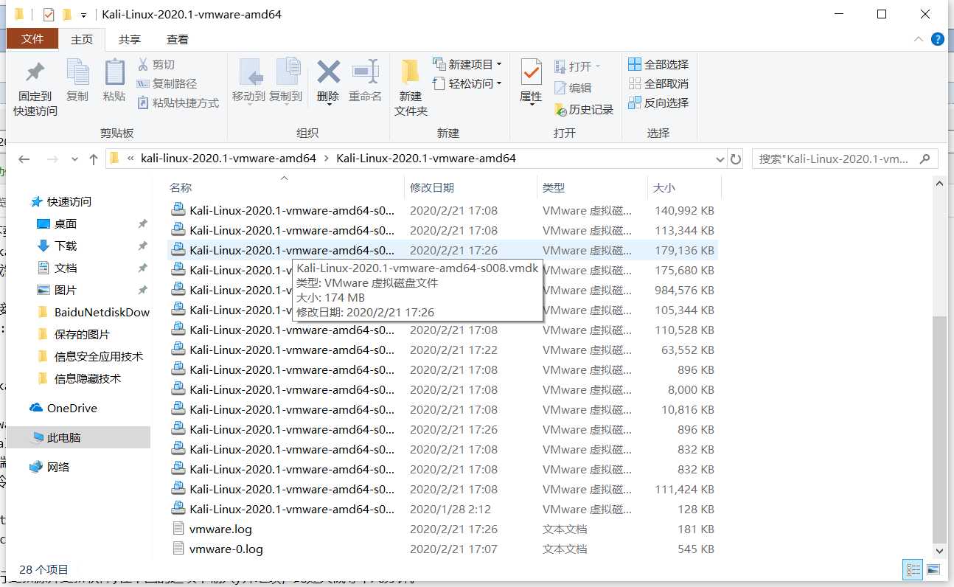Image resolution: width=954 pixels, height=587 pixels.
Task: Collapse the ribbon with the chevron
Action: pos(919,40)
